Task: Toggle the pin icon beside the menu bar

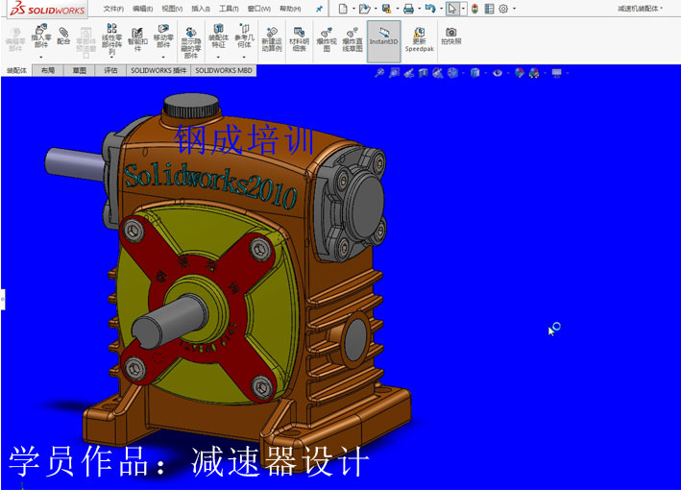Action: click(x=319, y=9)
